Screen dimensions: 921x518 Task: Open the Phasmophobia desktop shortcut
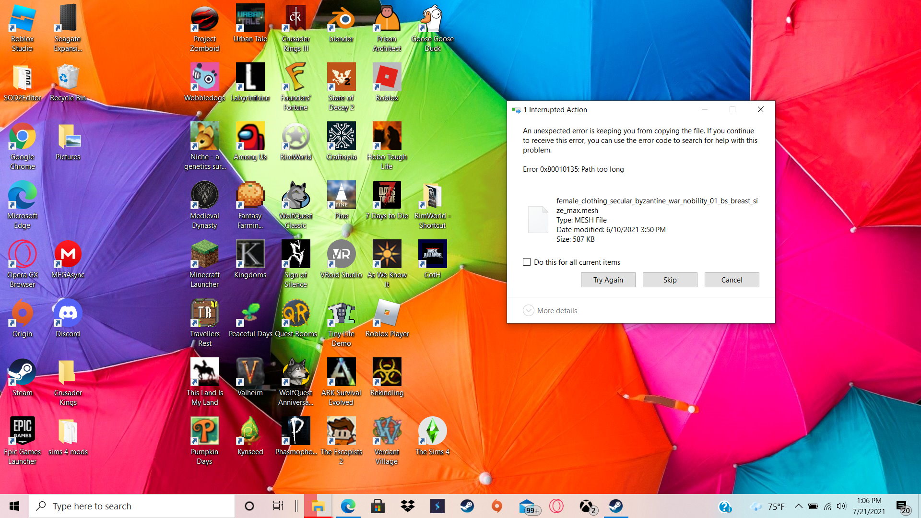click(x=295, y=436)
